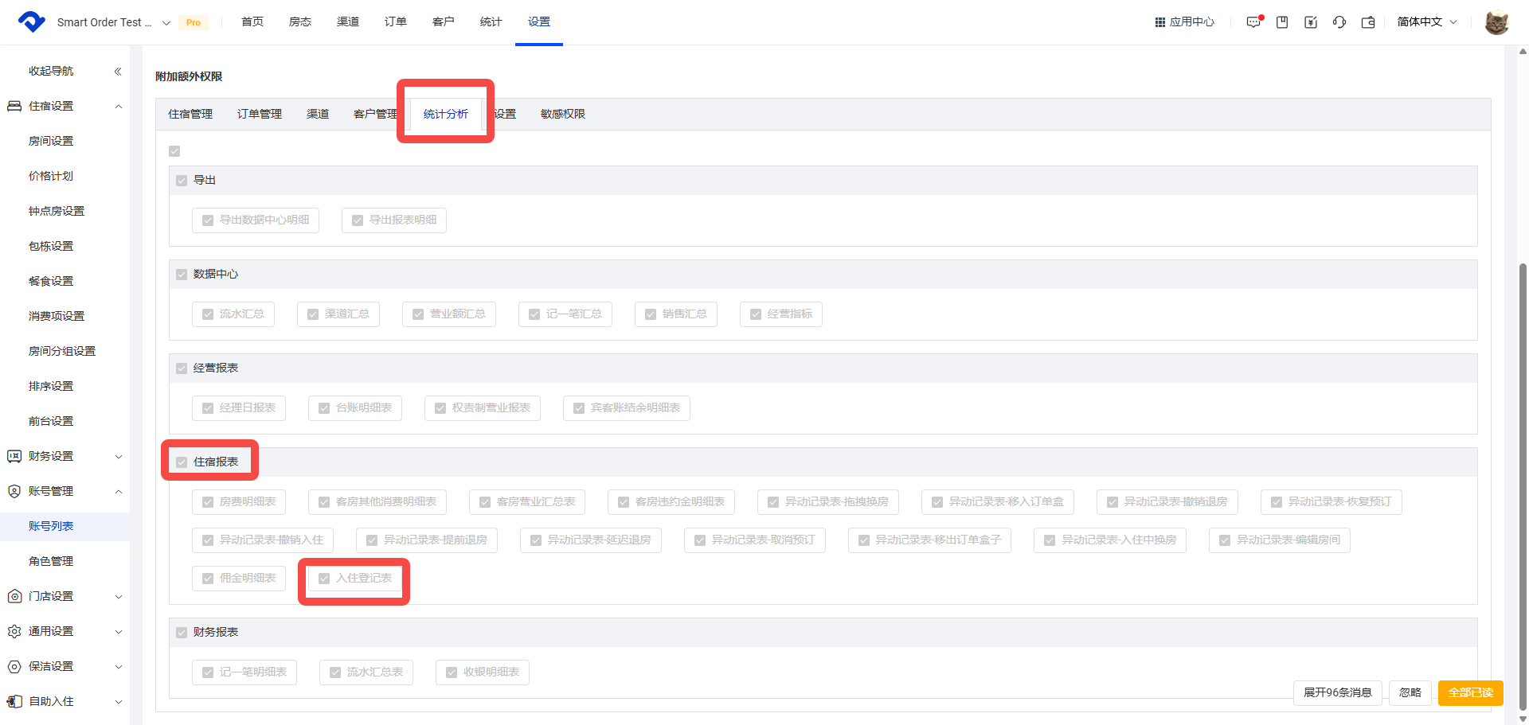1529x725 pixels.
Task: Collapse navigation with double-chevron icon
Action: (x=118, y=72)
